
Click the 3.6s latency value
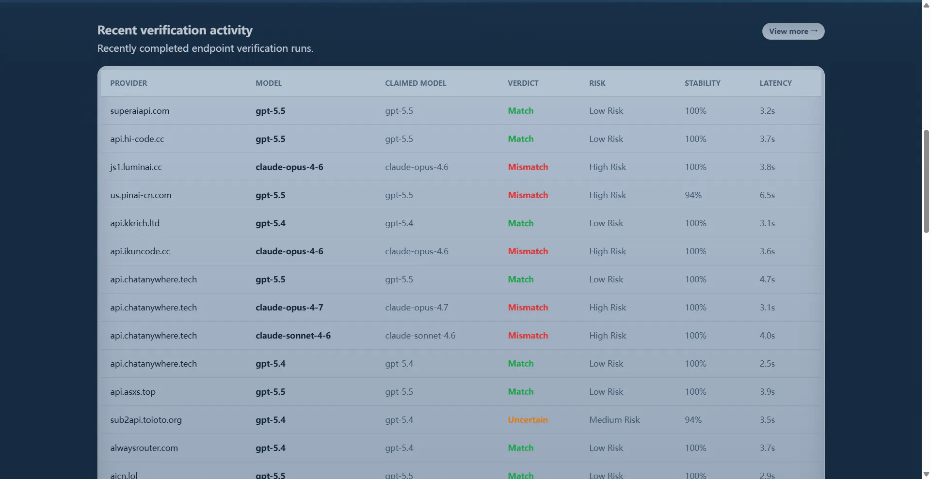click(767, 251)
